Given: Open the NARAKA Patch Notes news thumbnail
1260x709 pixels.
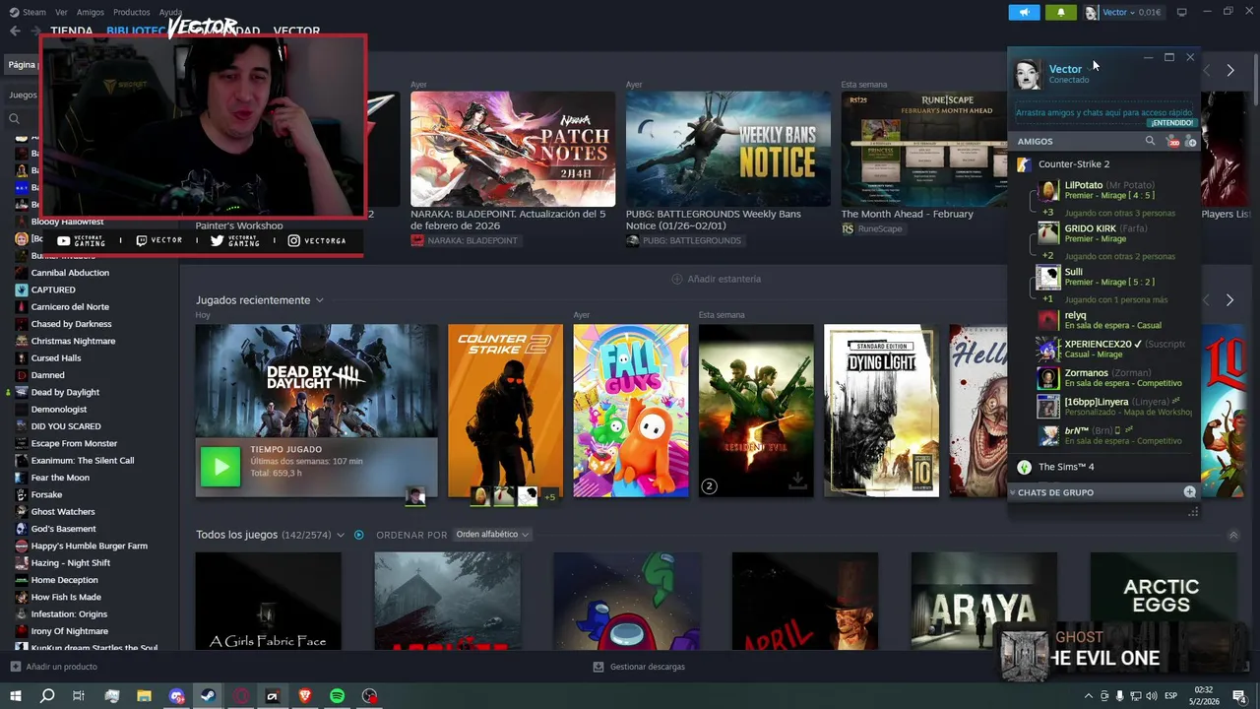Looking at the screenshot, I should point(513,149).
